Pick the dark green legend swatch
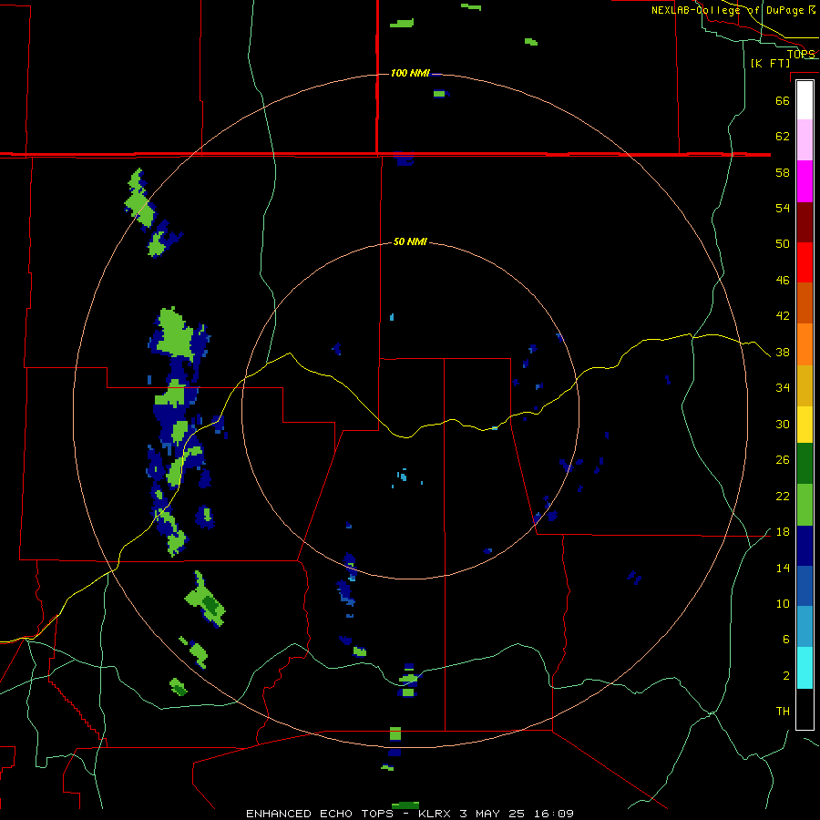 point(805,464)
